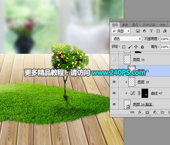
Task: Select layer 图层 54 副本
Action: (143, 104)
